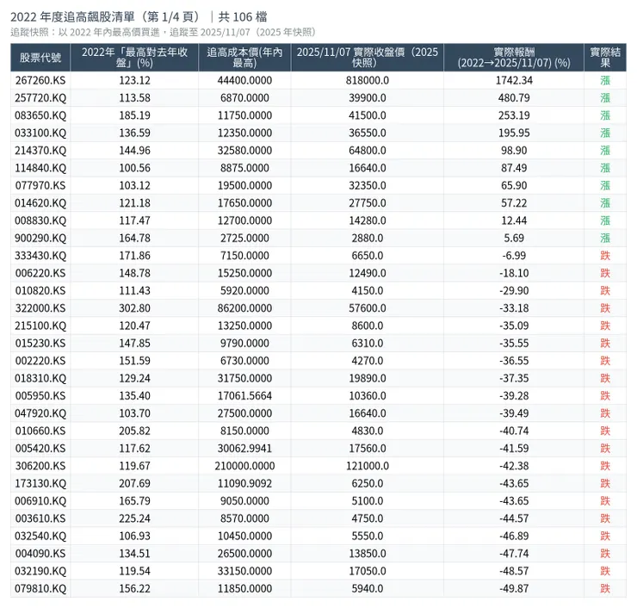The height and width of the screenshot is (608, 637).
Task: Select stock code 008830.KQ
Action: 40,220
